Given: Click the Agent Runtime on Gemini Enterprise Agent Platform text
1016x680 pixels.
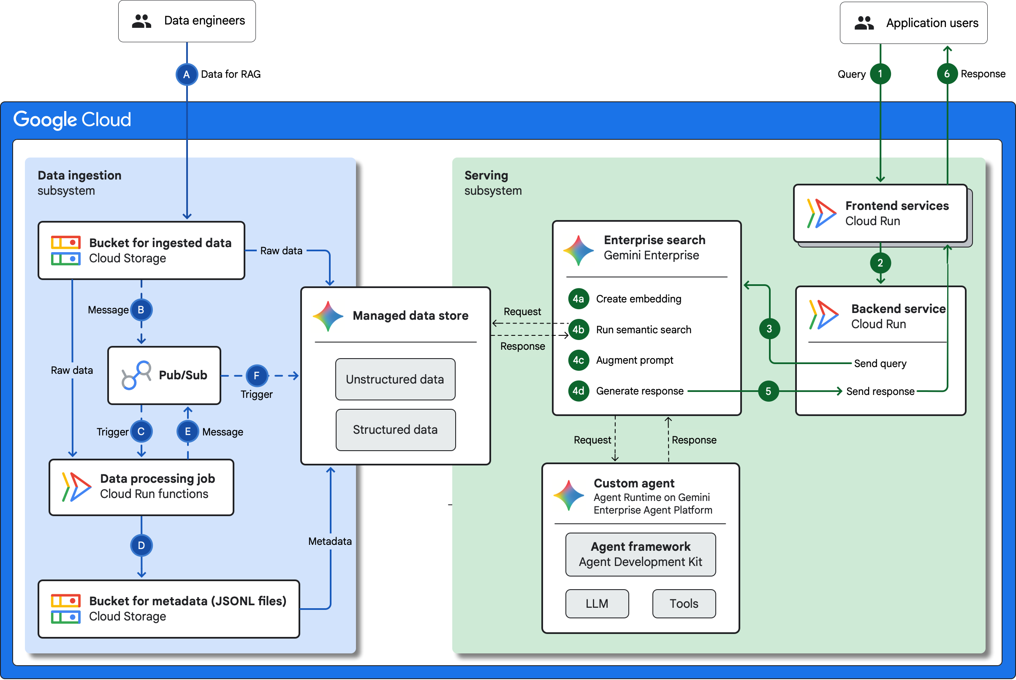Looking at the screenshot, I should coord(652,503).
